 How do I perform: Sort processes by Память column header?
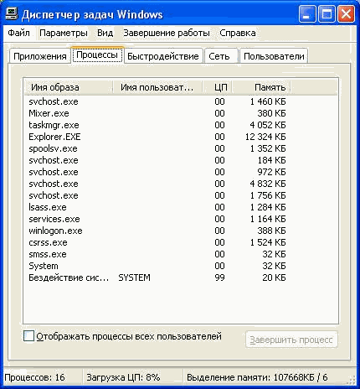[261, 87]
